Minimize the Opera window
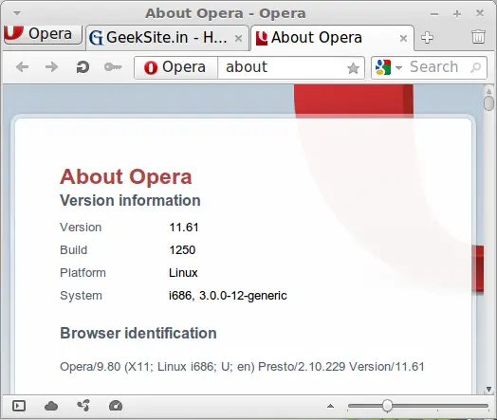This screenshot has width=497, height=420. pyautogui.click(x=434, y=14)
